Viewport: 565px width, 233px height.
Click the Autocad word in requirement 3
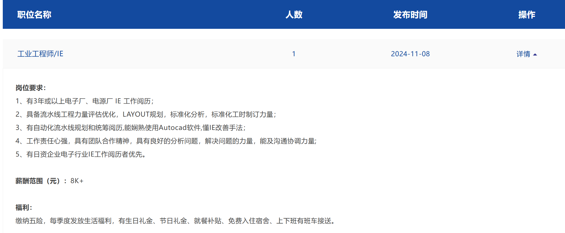(x=173, y=128)
